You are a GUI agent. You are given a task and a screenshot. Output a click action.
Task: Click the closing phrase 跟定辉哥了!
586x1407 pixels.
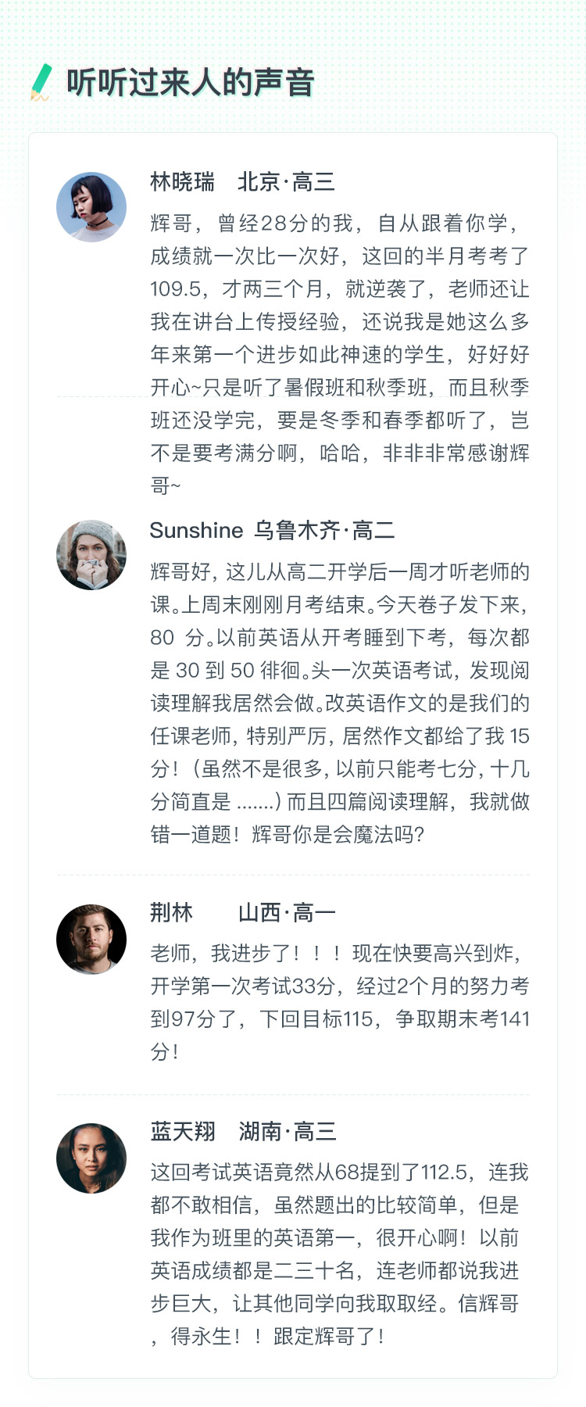tap(328, 1336)
